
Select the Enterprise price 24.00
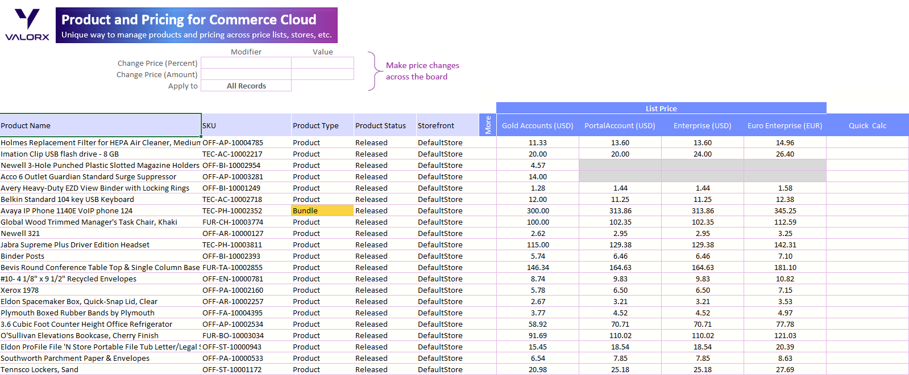pos(703,154)
